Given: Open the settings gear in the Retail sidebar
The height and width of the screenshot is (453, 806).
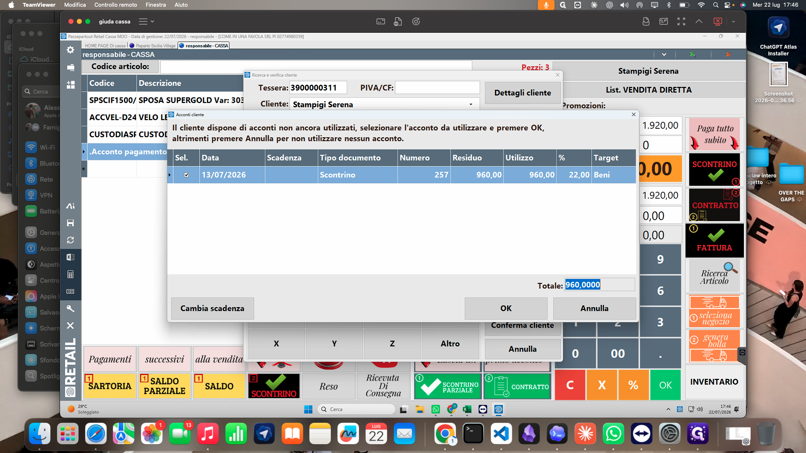Looking at the screenshot, I should 71,50.
